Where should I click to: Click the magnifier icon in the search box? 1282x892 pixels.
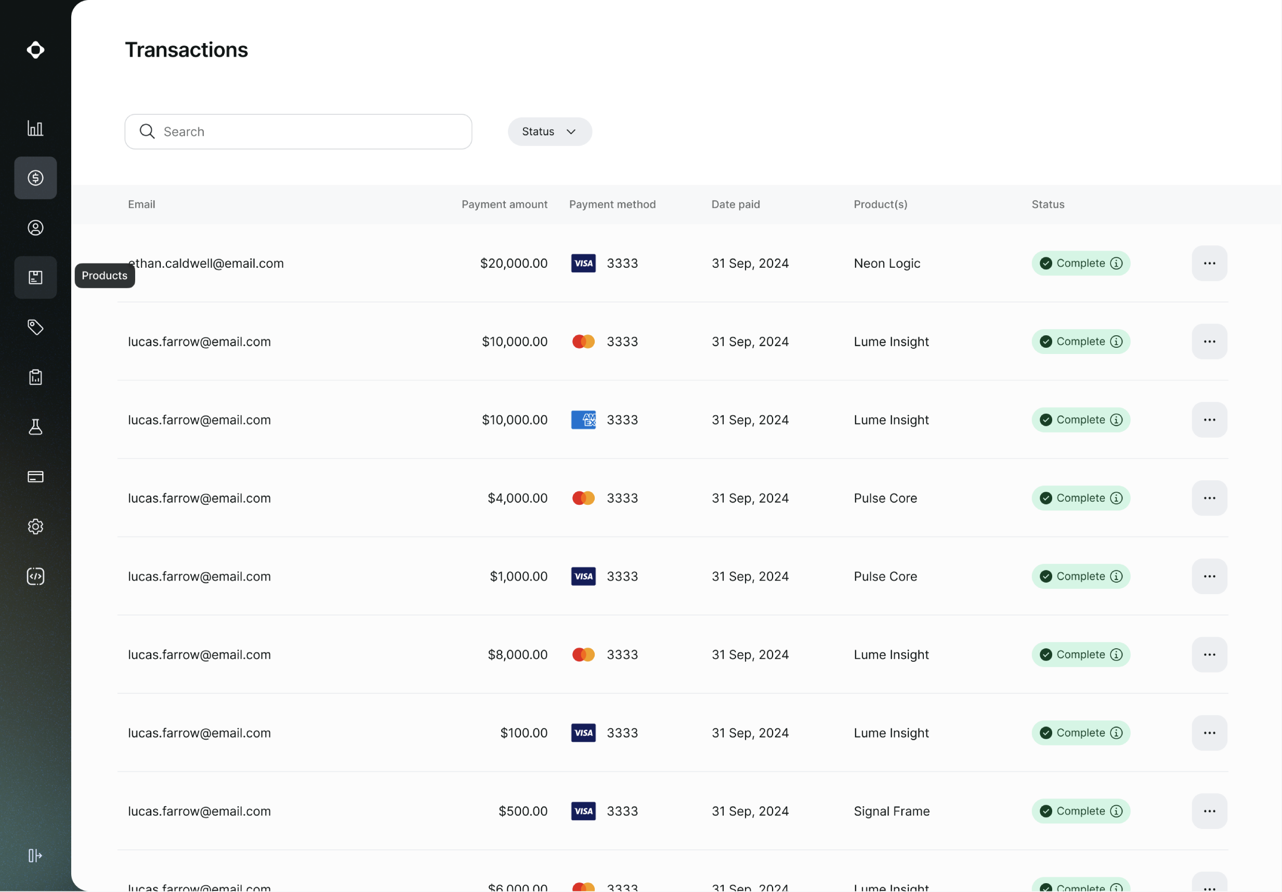click(147, 131)
